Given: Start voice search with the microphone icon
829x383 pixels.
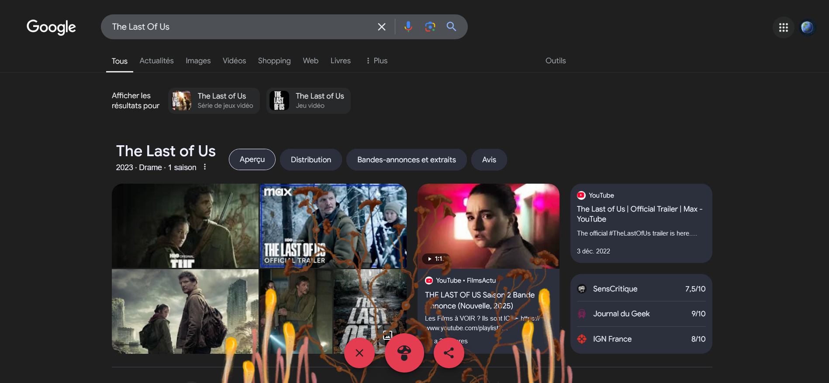Looking at the screenshot, I should click(408, 27).
